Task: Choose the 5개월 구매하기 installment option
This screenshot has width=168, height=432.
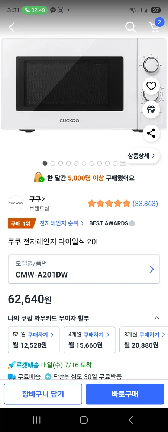Action: coord(34,340)
